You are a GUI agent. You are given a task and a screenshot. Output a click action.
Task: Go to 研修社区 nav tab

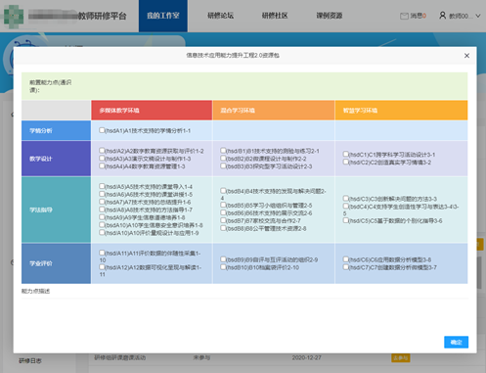tap(275, 16)
